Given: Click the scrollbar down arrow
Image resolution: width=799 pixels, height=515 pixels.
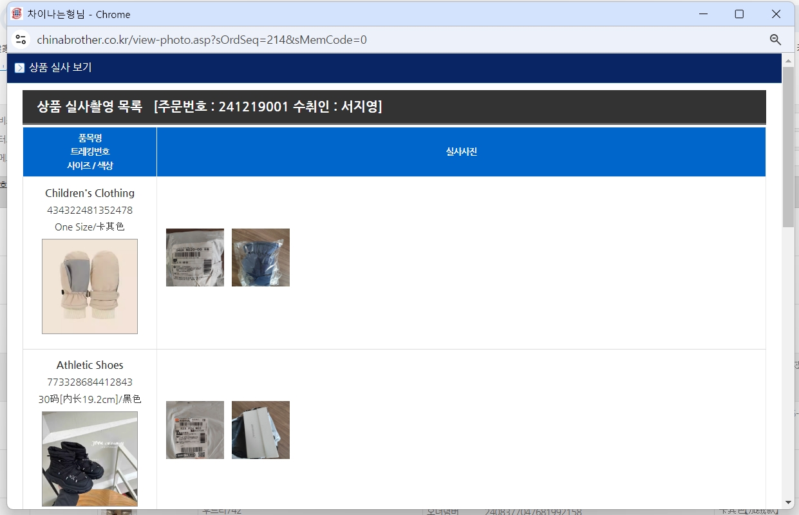Looking at the screenshot, I should click(788, 502).
